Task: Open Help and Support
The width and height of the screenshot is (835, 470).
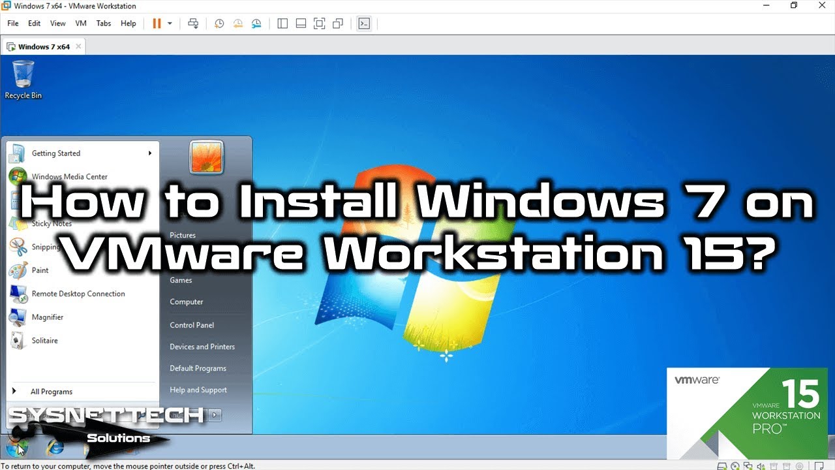Action: click(x=198, y=390)
